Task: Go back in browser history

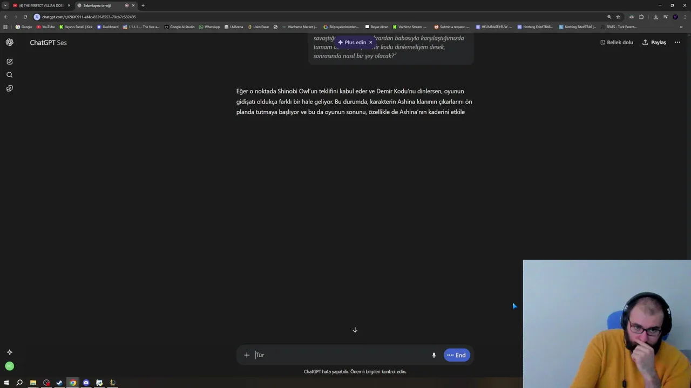Action: click(x=6, y=17)
